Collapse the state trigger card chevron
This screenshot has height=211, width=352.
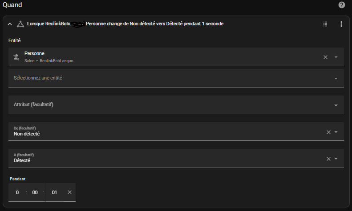(10, 24)
